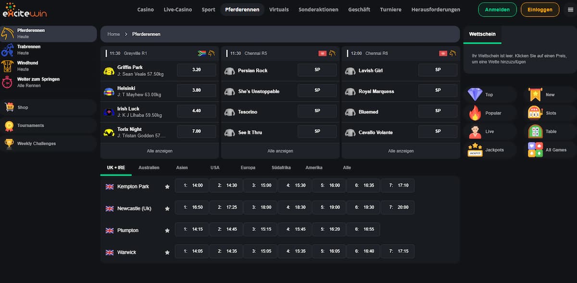The height and width of the screenshot is (283, 577).
Task: Switch to the Australien region tab
Action: tap(149, 168)
